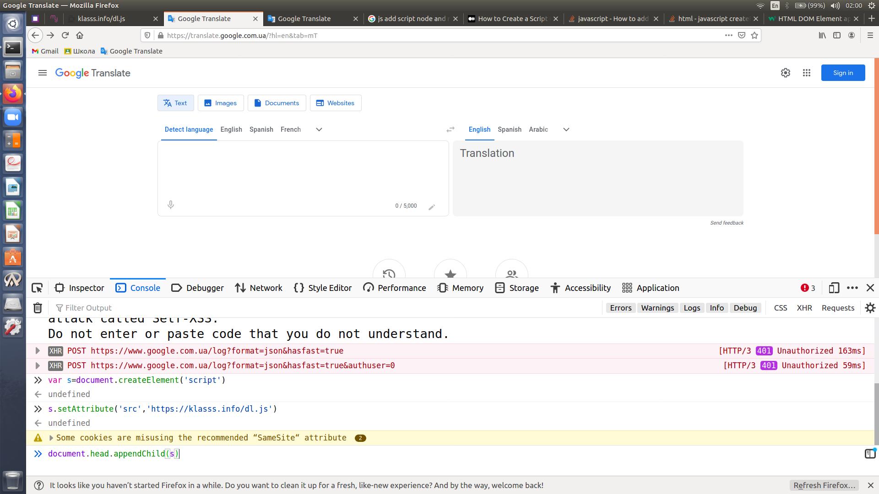This screenshot has height=494, width=879.
Task: Expand the first XHR POST log entry
Action: pyautogui.click(x=38, y=351)
